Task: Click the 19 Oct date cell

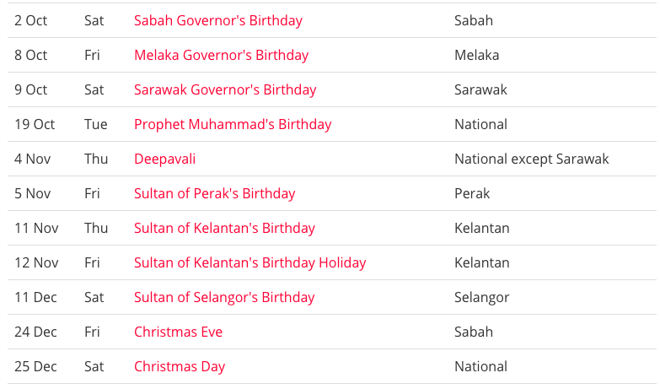Action: [x=35, y=124]
